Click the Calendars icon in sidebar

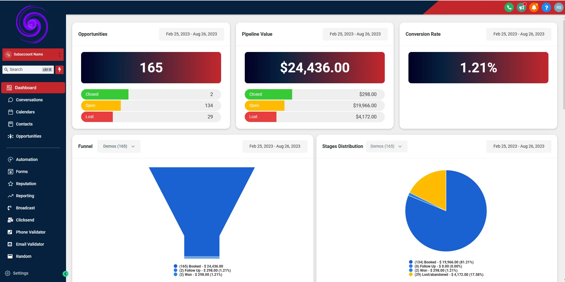pos(11,112)
